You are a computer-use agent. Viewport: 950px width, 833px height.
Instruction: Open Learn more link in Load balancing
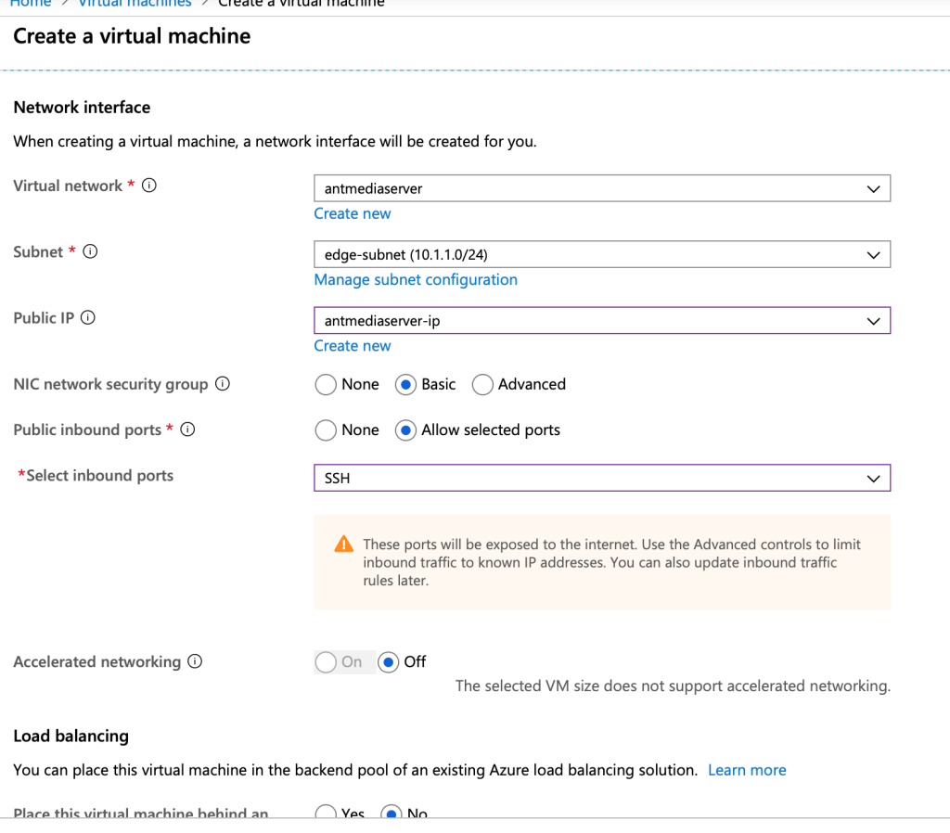[x=747, y=770]
